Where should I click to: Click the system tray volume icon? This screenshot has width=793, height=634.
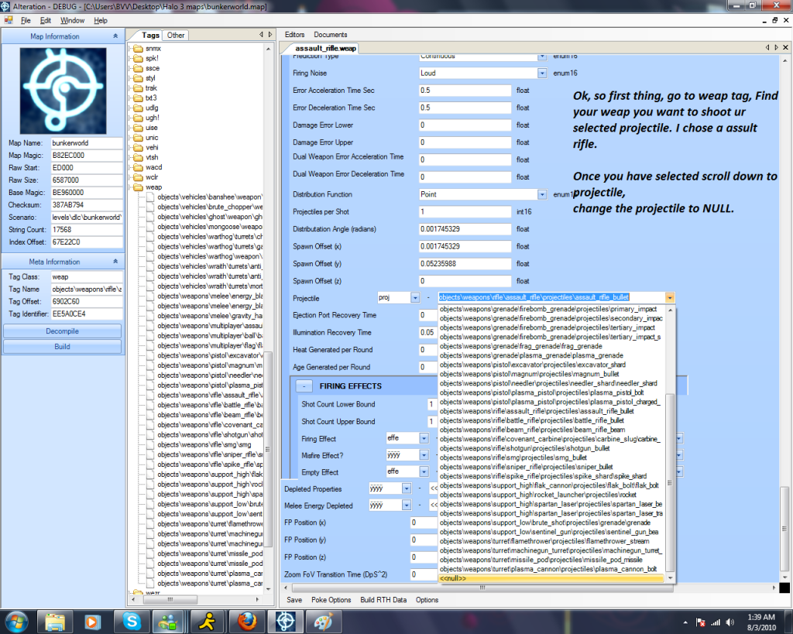[729, 622]
